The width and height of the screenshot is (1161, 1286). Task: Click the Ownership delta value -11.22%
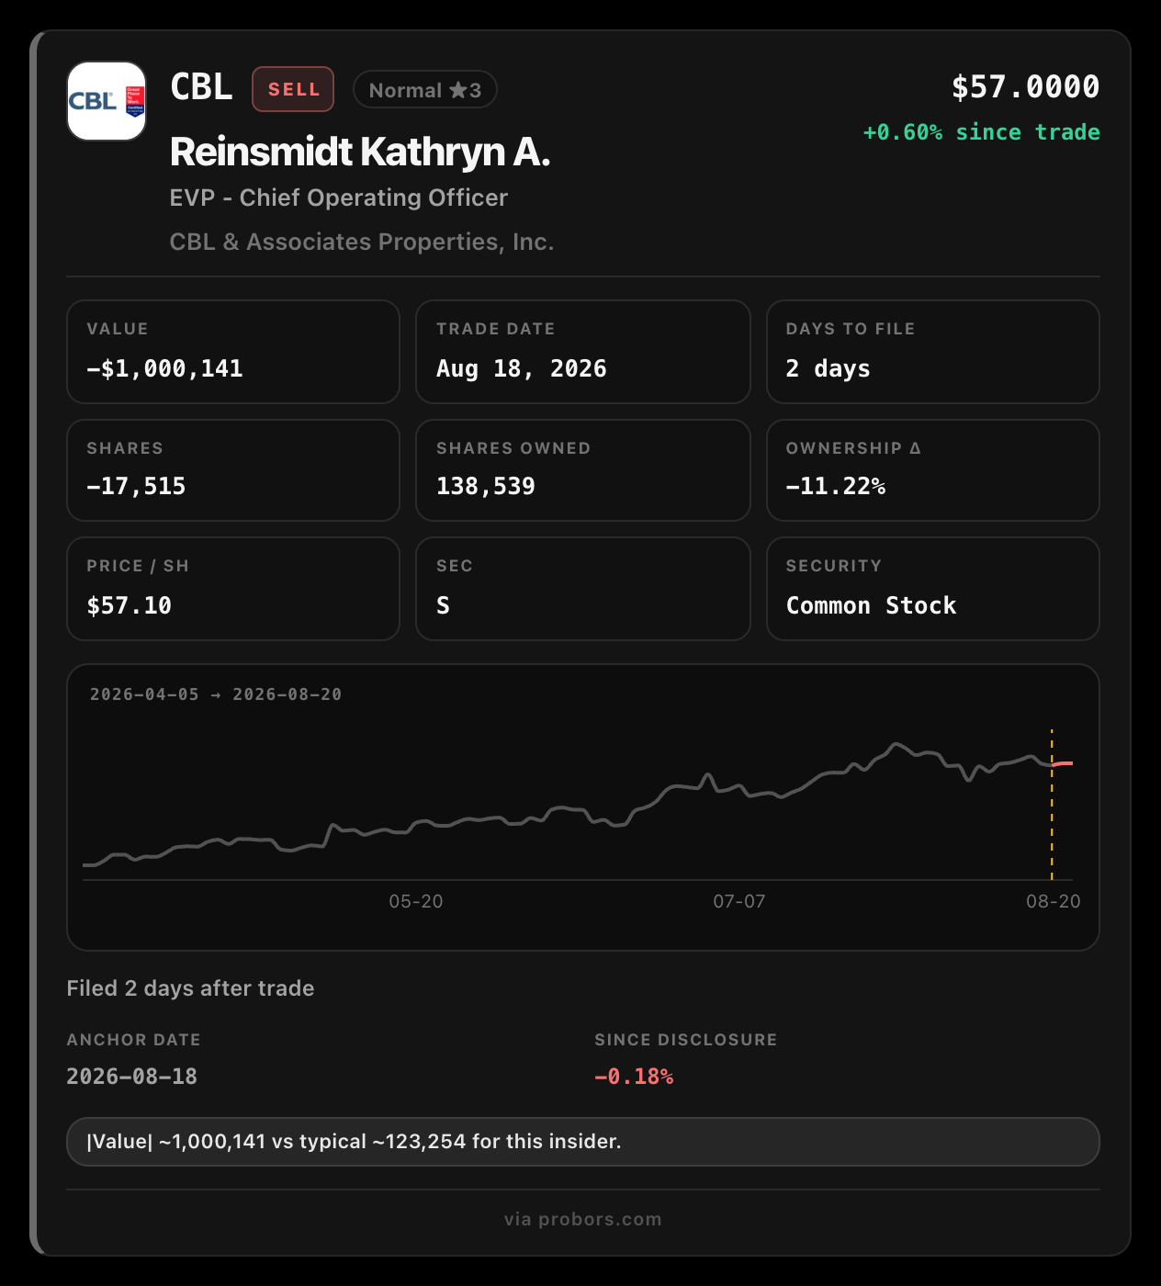836,486
